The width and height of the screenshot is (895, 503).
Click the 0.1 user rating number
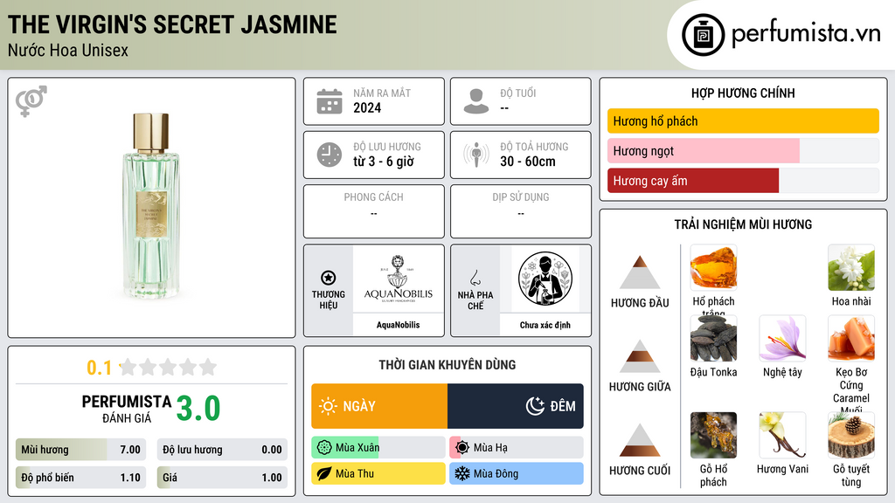100,368
